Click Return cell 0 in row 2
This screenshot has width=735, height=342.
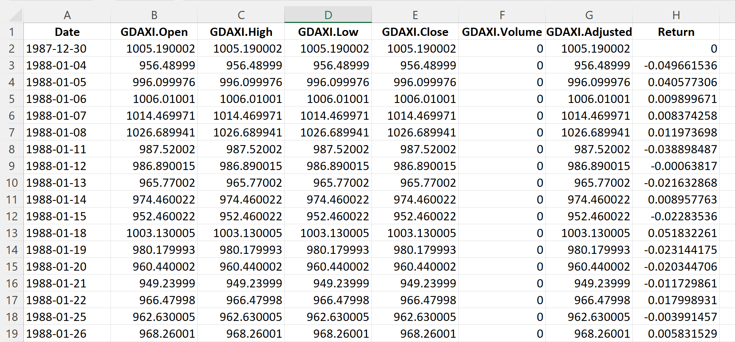[676, 48]
